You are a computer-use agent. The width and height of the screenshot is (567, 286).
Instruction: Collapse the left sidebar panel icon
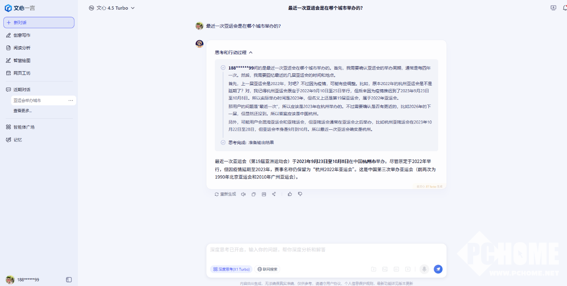coord(69,280)
